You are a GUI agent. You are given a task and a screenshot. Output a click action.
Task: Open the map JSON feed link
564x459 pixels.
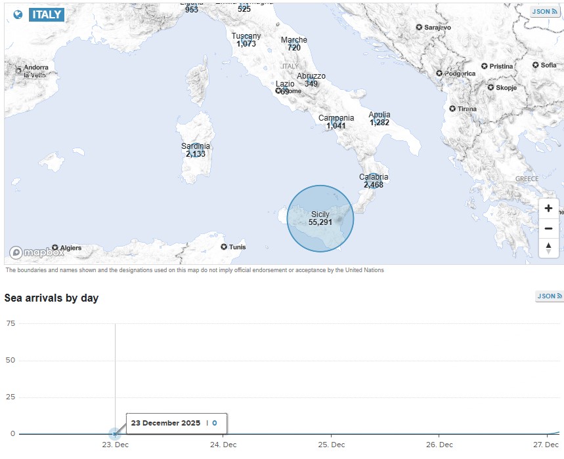coord(544,12)
